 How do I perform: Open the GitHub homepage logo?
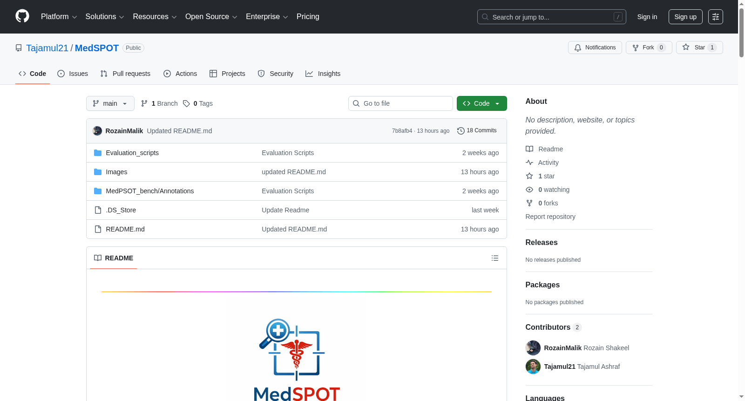click(x=22, y=16)
